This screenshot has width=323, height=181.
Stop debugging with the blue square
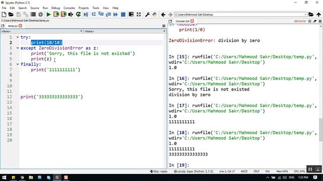(x=123, y=15)
